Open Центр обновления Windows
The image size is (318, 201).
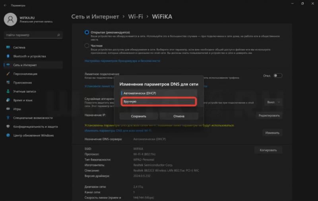click(33, 135)
